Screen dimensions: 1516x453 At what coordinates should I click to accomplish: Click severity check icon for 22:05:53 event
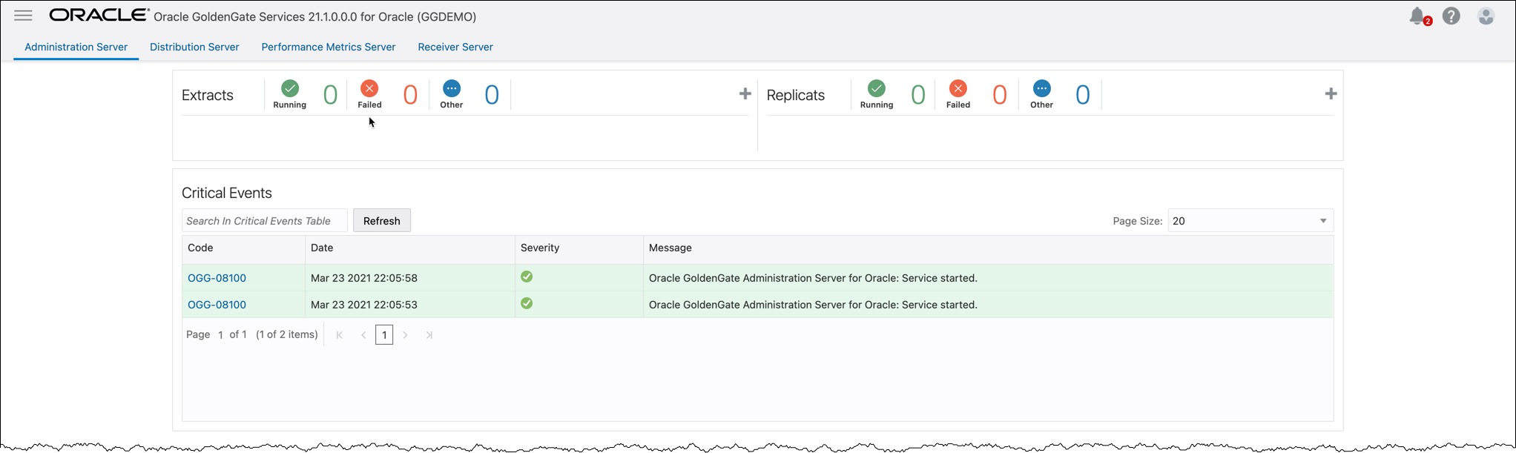[x=527, y=303]
